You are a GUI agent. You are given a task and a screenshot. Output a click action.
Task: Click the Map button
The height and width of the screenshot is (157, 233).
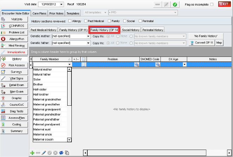point(219,43)
